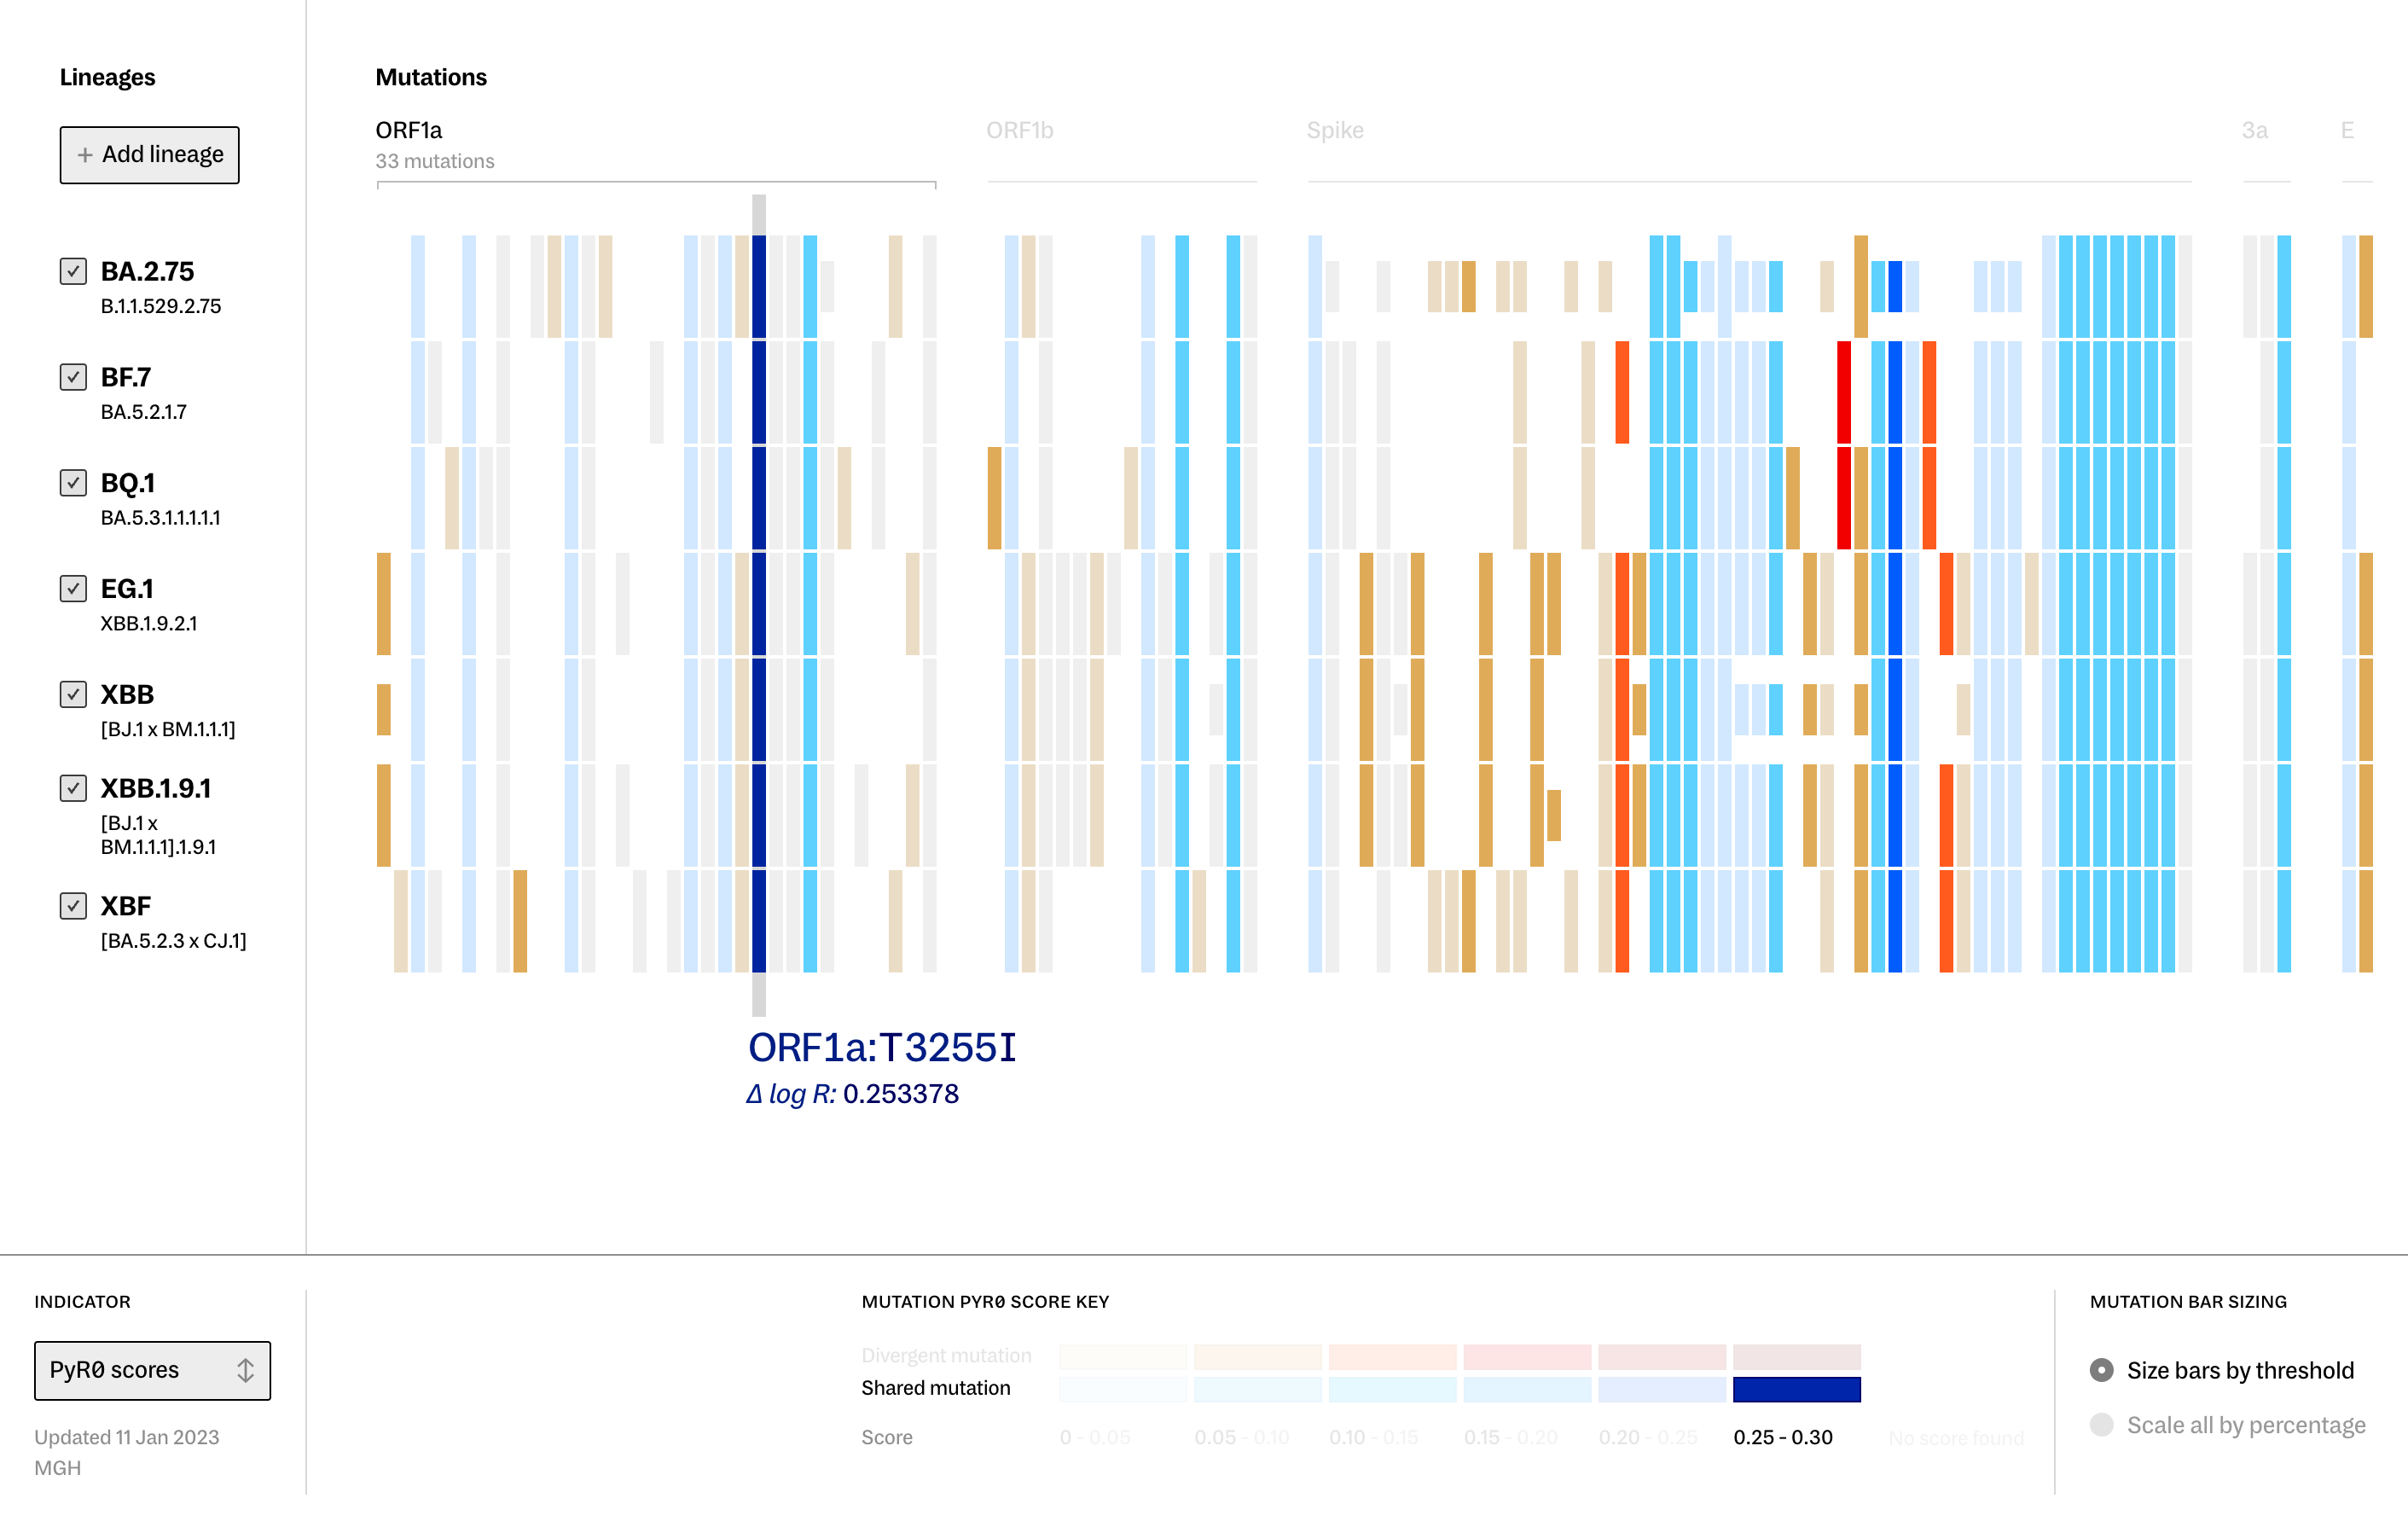Screen dimensions: 2408x1527
Task: Click the ORF1a:T3255I mutation label
Action: 882,1048
